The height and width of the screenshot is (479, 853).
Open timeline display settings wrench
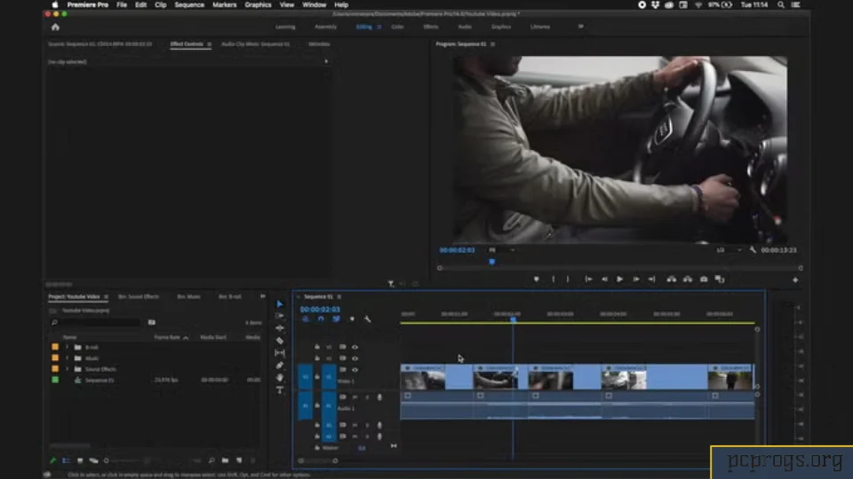367,319
